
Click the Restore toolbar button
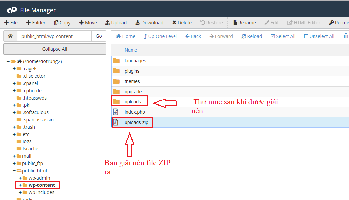pyautogui.click(x=211, y=23)
